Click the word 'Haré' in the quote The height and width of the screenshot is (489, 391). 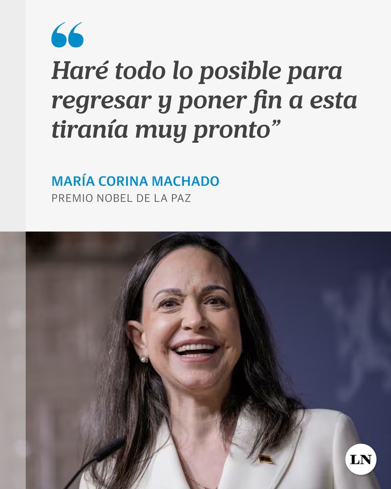[80, 70]
